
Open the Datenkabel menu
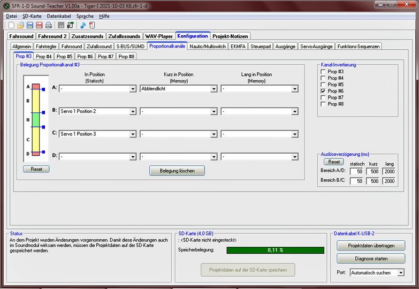59,16
